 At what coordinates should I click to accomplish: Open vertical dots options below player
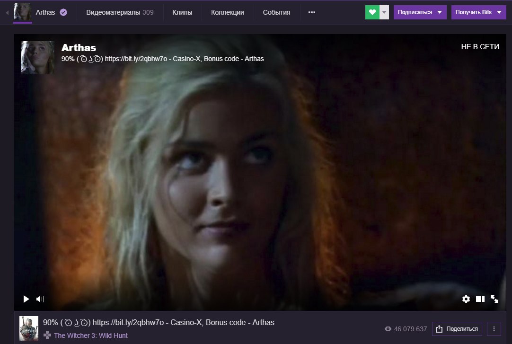point(494,329)
